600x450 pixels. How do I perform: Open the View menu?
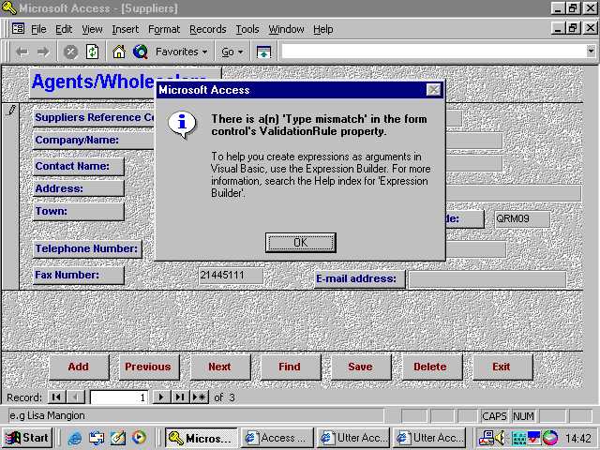point(92,29)
